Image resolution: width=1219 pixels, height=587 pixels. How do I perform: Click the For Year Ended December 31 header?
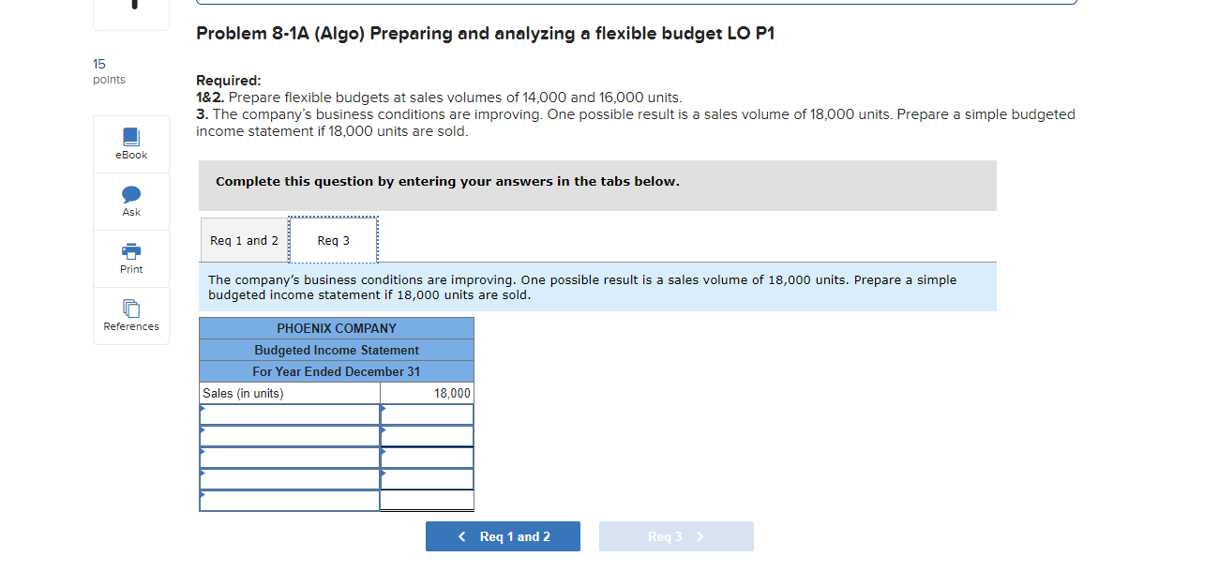pyautogui.click(x=336, y=370)
